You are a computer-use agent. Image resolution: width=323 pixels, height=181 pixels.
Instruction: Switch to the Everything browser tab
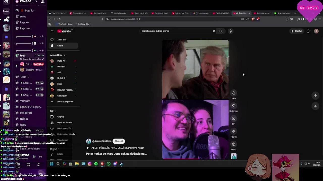[x=160, y=13]
